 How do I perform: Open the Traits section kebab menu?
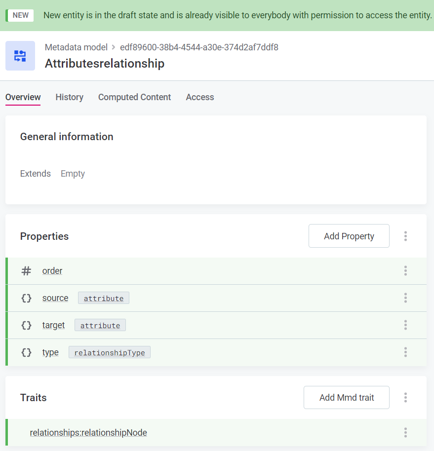[405, 398]
